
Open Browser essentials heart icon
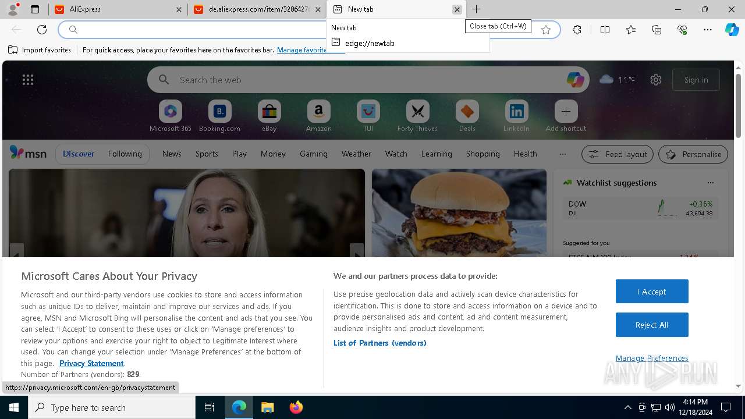pos(682,30)
